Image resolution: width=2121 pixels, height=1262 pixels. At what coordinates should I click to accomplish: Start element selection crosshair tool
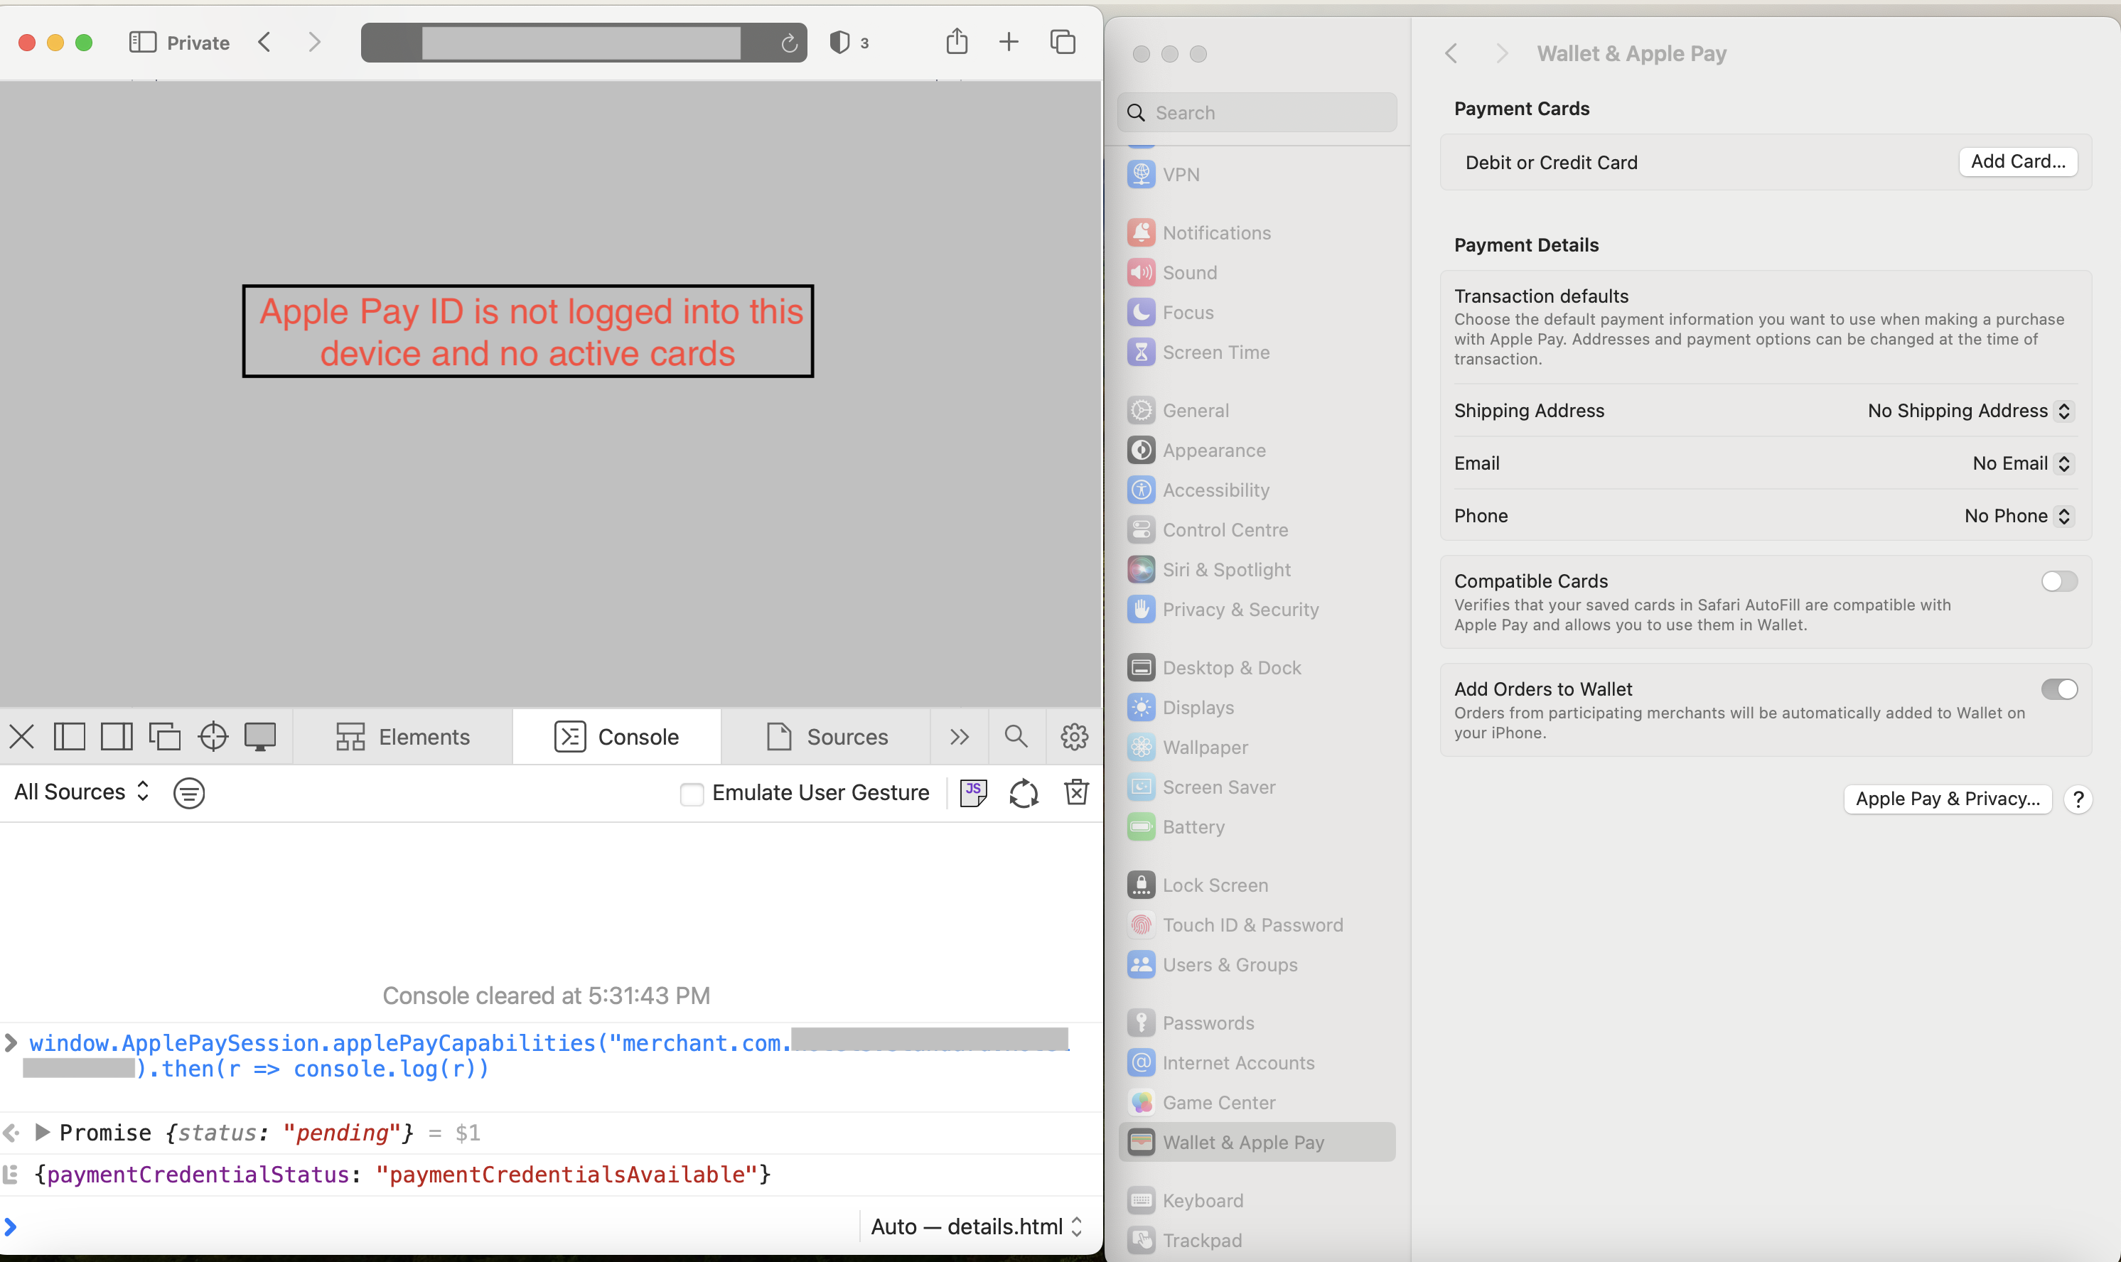point(213,736)
